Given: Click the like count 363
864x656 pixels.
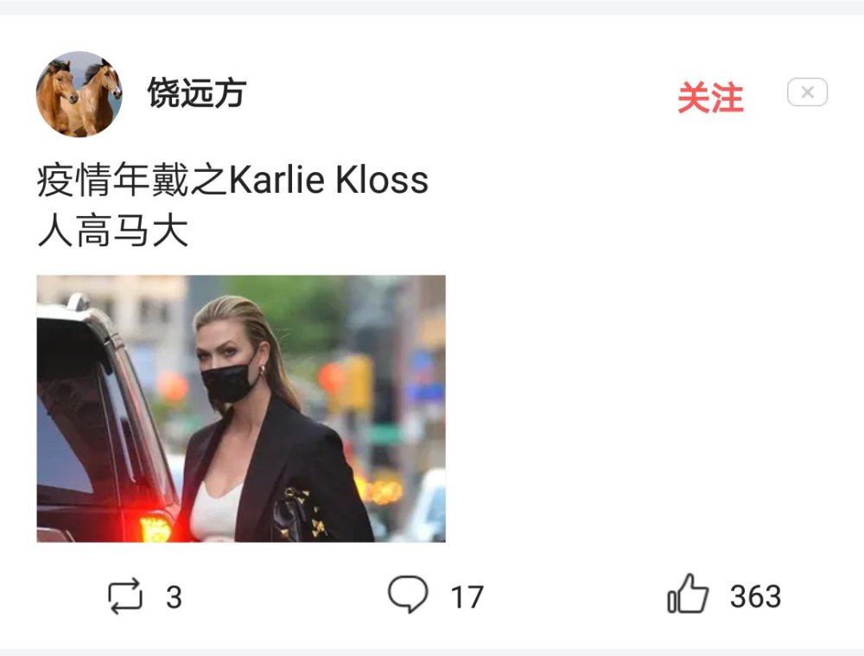Looking at the screenshot, I should [x=755, y=596].
